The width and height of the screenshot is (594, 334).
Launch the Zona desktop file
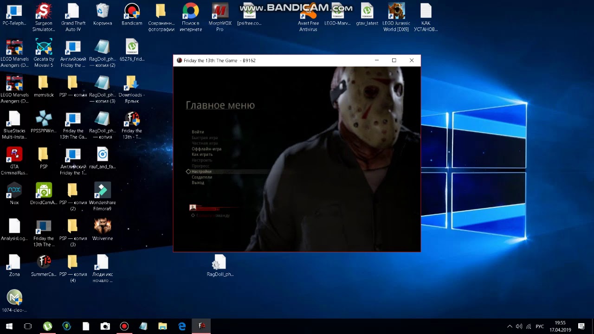14,266
